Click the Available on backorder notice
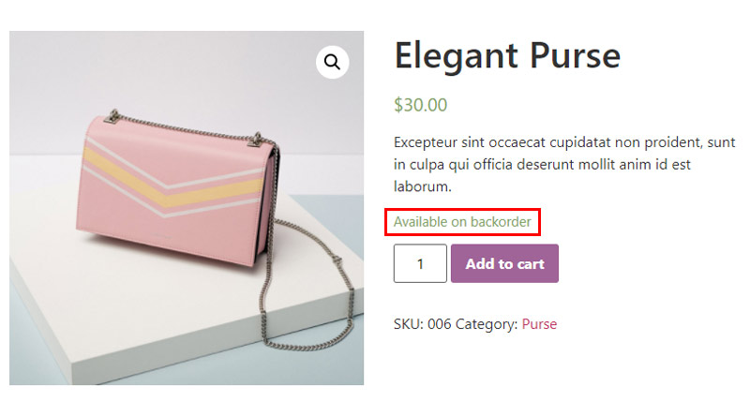This screenshot has height=416, width=750. point(462,222)
